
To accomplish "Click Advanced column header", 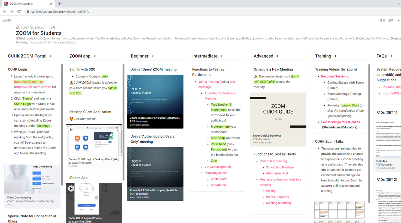I will [x=266, y=56].
